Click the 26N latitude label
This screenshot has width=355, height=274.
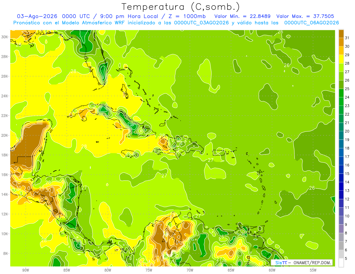(5, 76)
